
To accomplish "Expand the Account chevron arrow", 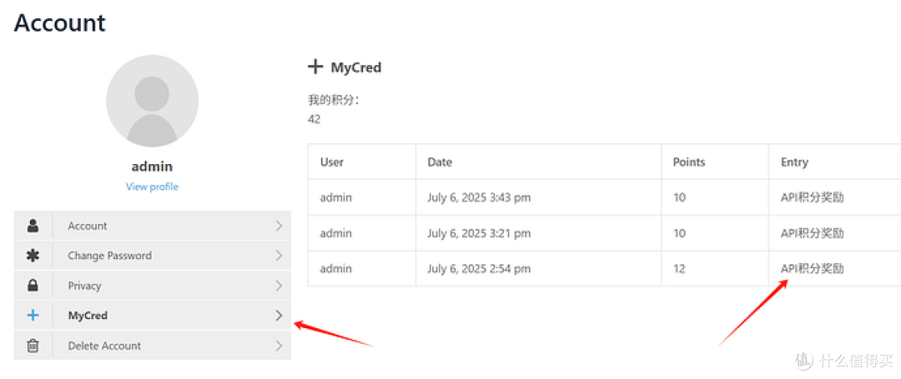I will (x=279, y=226).
